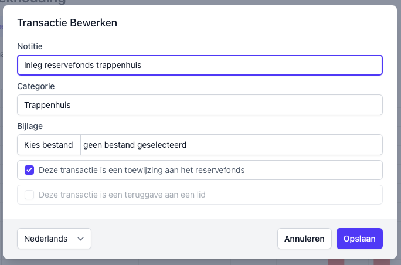Click the Bijlage field label
The image size is (401, 265).
[30, 126]
